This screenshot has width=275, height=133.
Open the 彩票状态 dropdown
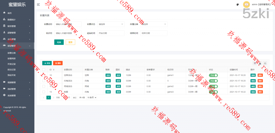pos(111,24)
